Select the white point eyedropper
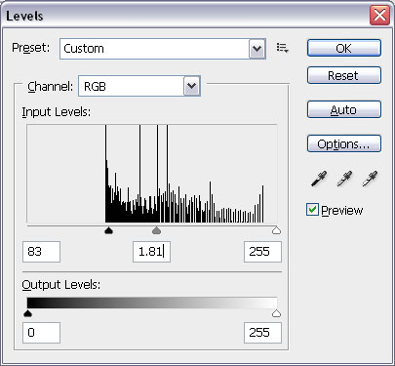Image resolution: width=395 pixels, height=366 pixels. tap(370, 179)
